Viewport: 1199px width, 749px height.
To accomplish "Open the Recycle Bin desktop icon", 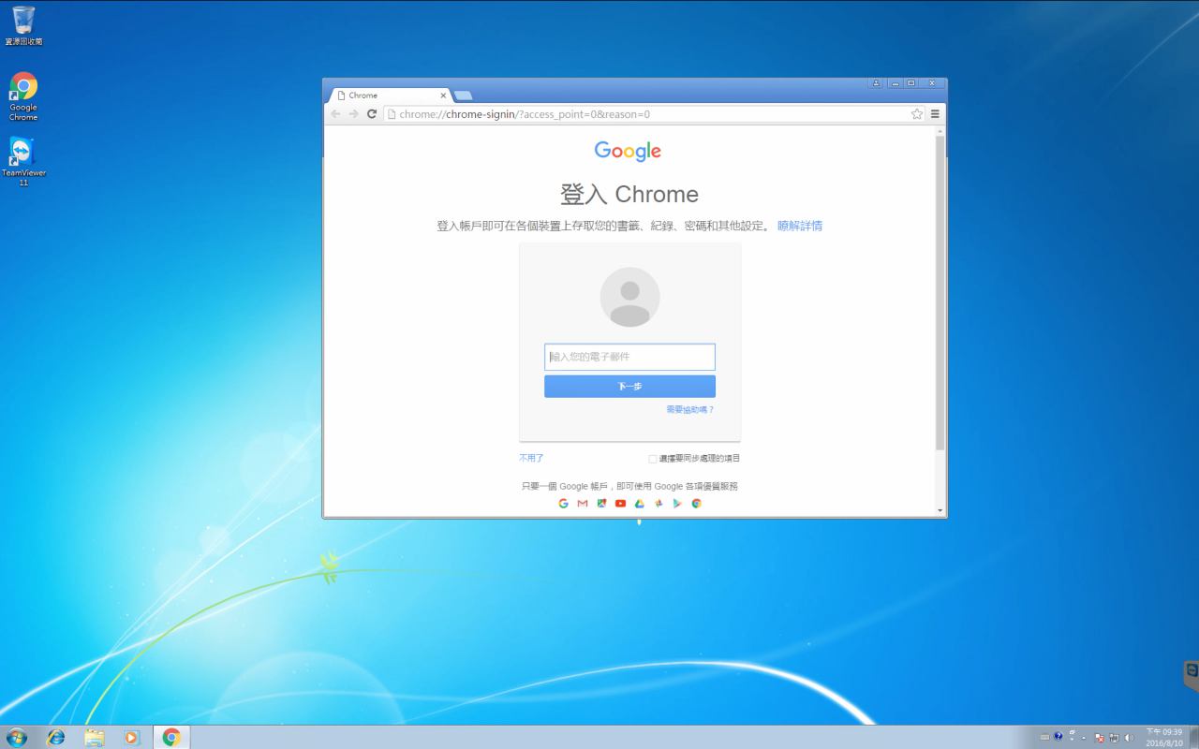I will click(x=23, y=25).
